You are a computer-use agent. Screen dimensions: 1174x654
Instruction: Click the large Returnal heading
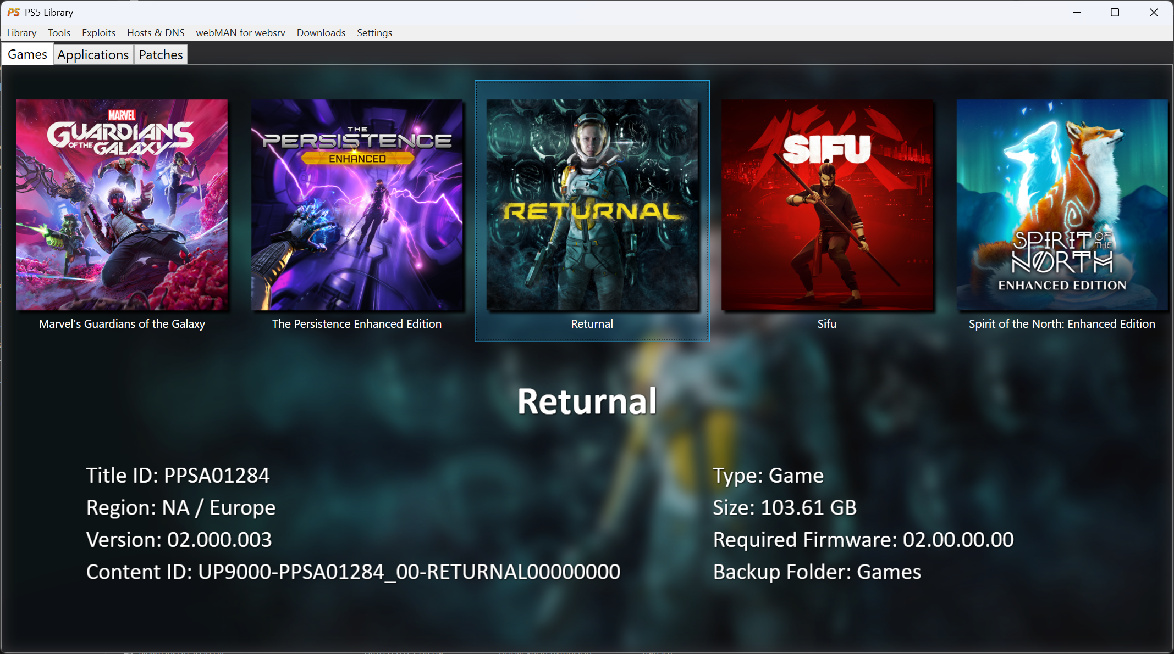coord(587,401)
